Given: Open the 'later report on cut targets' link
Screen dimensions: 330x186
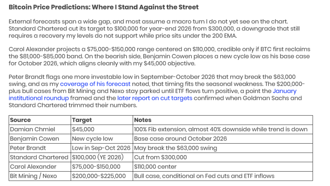Looking at the screenshot, I should pyautogui.click(x=155, y=98).
